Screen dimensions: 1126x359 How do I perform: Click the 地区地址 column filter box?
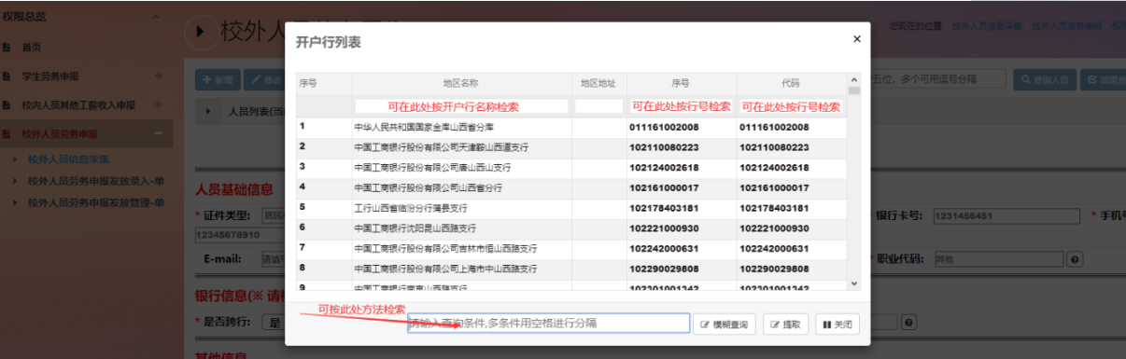coord(599,106)
